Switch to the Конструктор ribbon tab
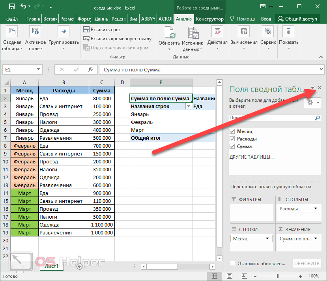Image resolution: width=327 pixels, height=281 pixels. (x=210, y=19)
